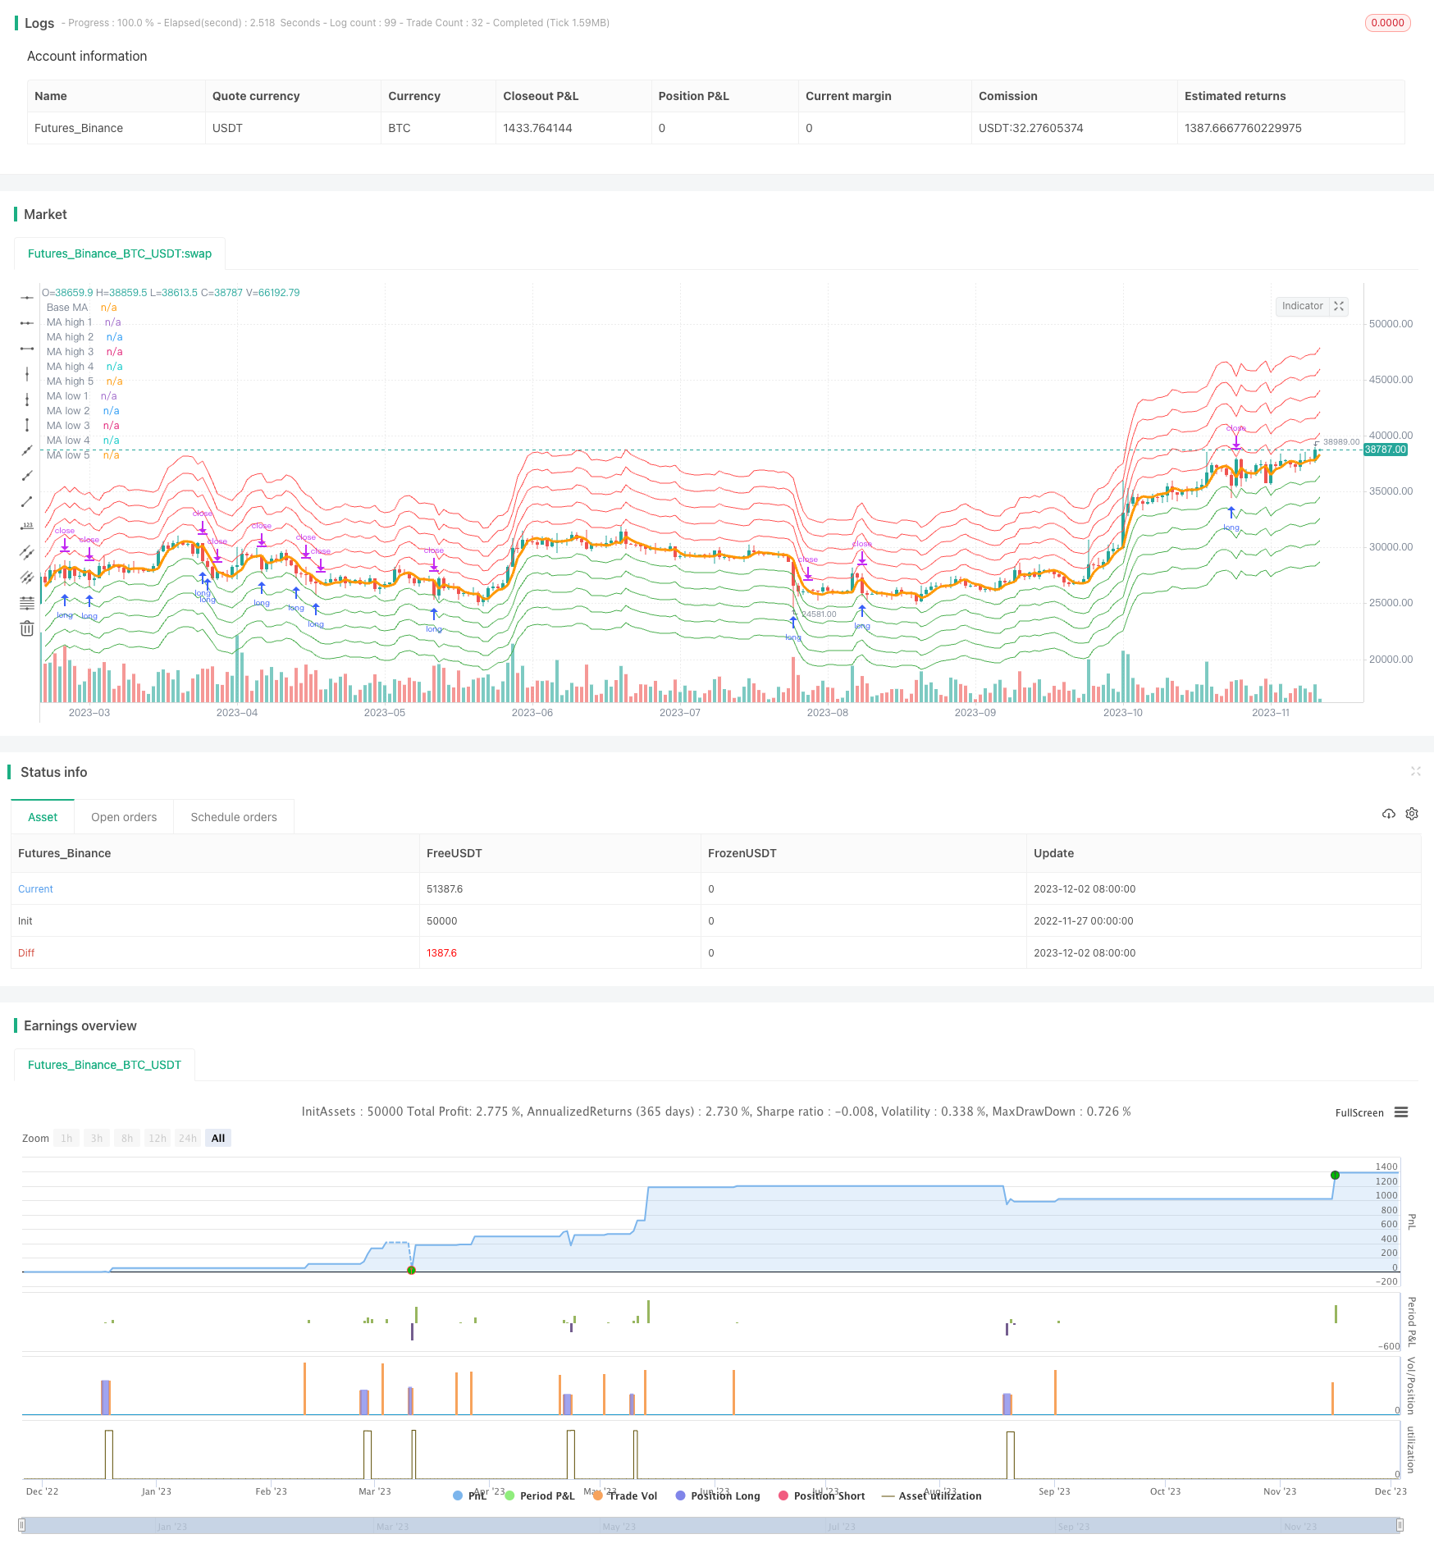Select the diagonal ray line tool

pos(27,476)
